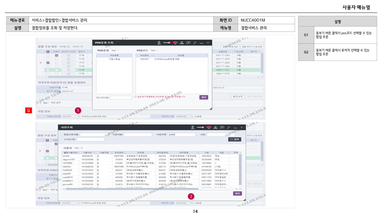
Task: Sort by the POS코드 column header arrows
Action: [152, 55]
